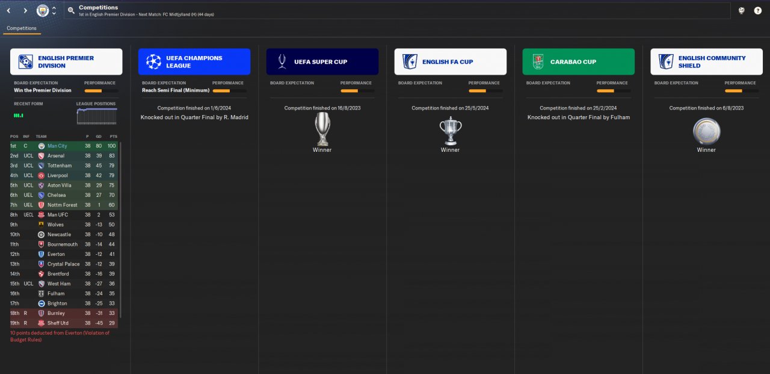
Task: Click the league positions graph
Action: [97, 116]
